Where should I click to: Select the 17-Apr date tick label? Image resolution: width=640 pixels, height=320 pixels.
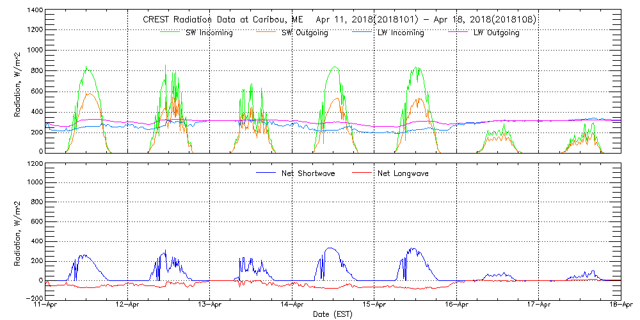(539, 305)
